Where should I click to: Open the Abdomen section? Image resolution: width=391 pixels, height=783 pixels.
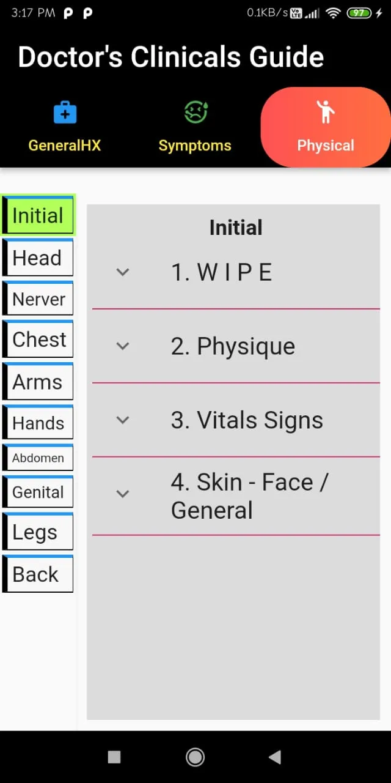pos(38,458)
